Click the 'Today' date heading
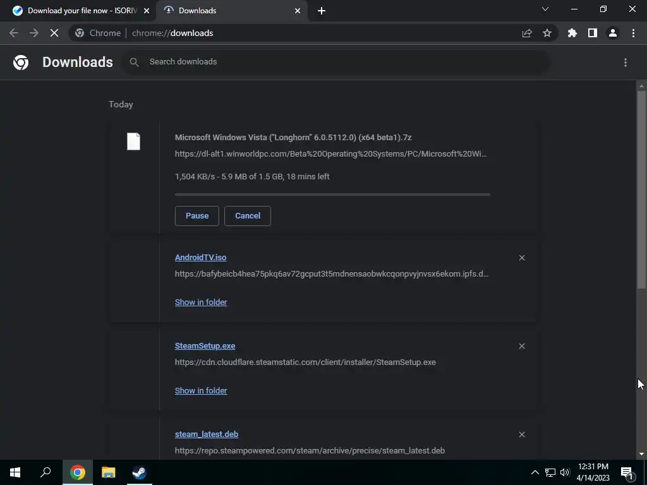This screenshot has height=485, width=647. click(121, 104)
